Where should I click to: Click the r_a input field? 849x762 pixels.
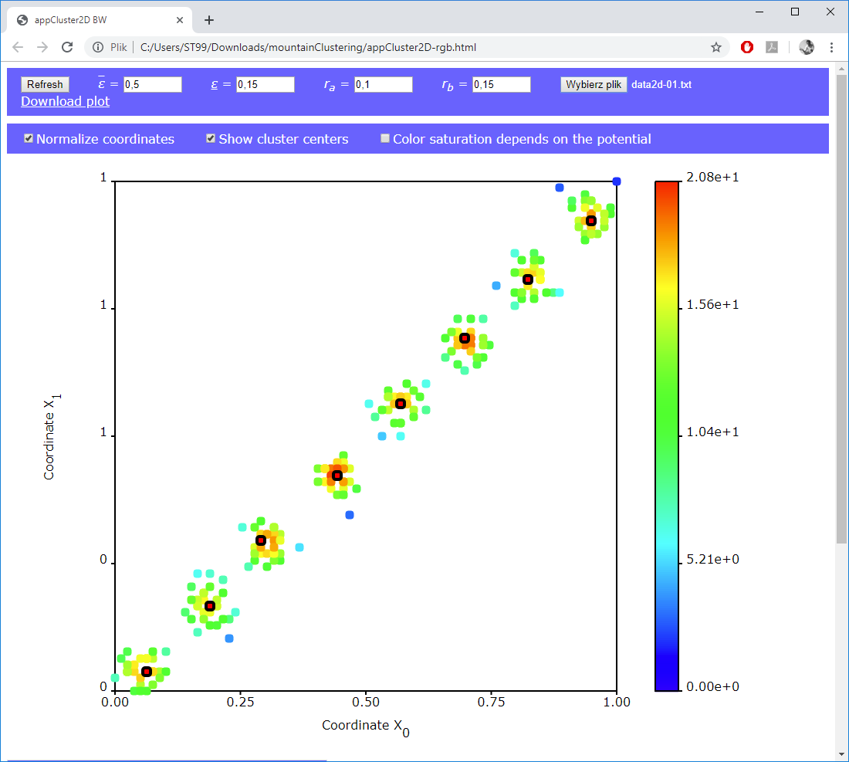pos(384,85)
